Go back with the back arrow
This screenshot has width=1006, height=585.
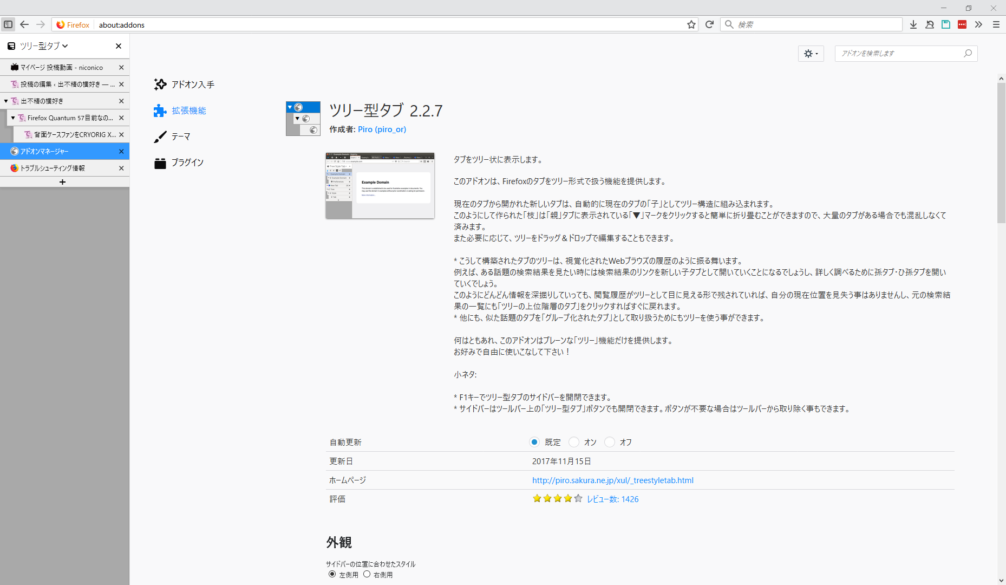24,24
